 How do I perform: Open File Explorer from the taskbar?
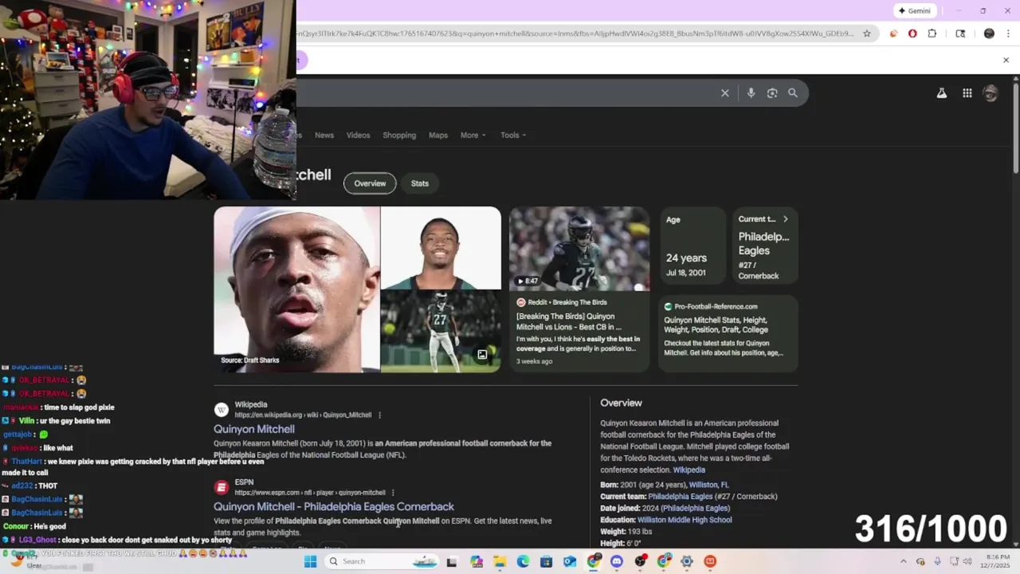pyautogui.click(x=500, y=561)
